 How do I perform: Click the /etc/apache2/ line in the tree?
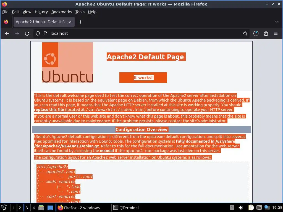pyautogui.click(x=52, y=167)
